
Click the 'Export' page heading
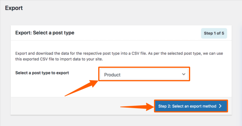point(14,8)
